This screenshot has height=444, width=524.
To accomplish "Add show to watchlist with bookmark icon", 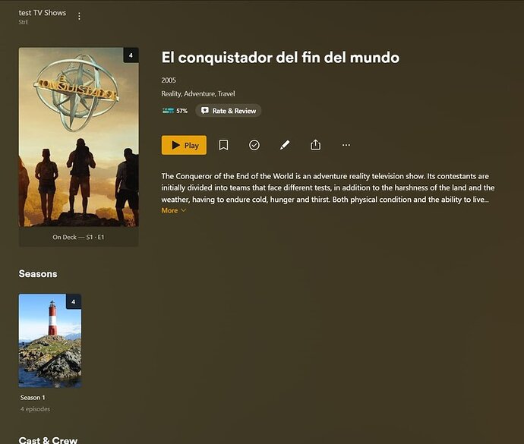I will (223, 145).
